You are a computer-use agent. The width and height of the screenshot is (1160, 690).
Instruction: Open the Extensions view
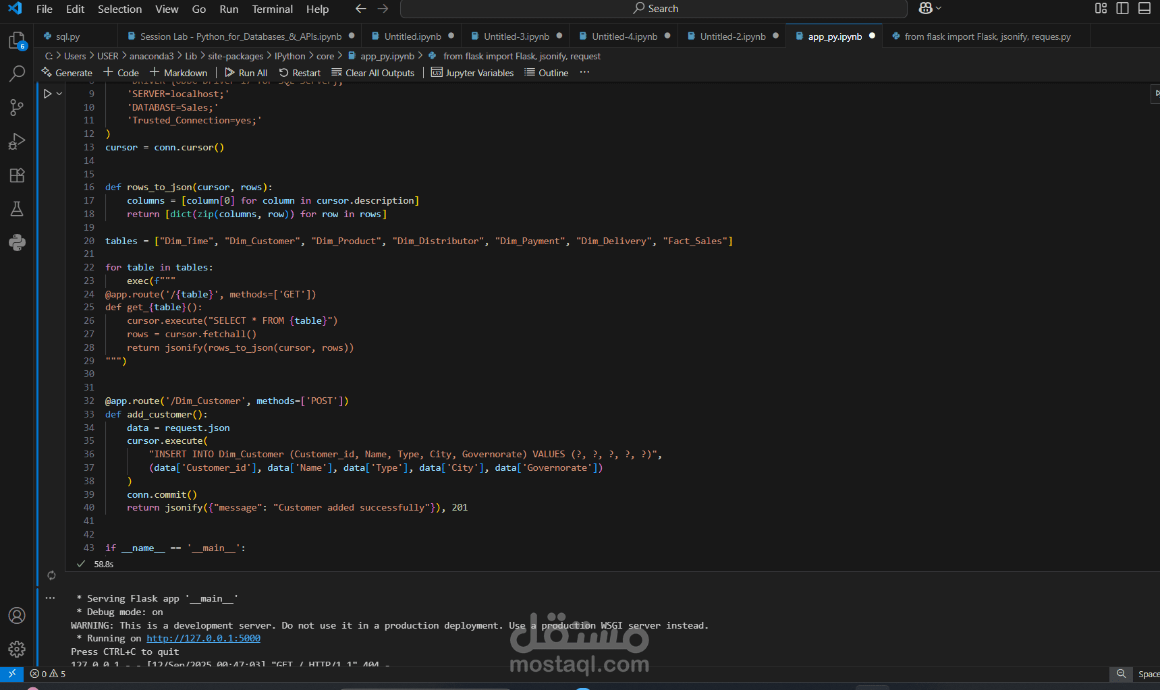(x=17, y=175)
